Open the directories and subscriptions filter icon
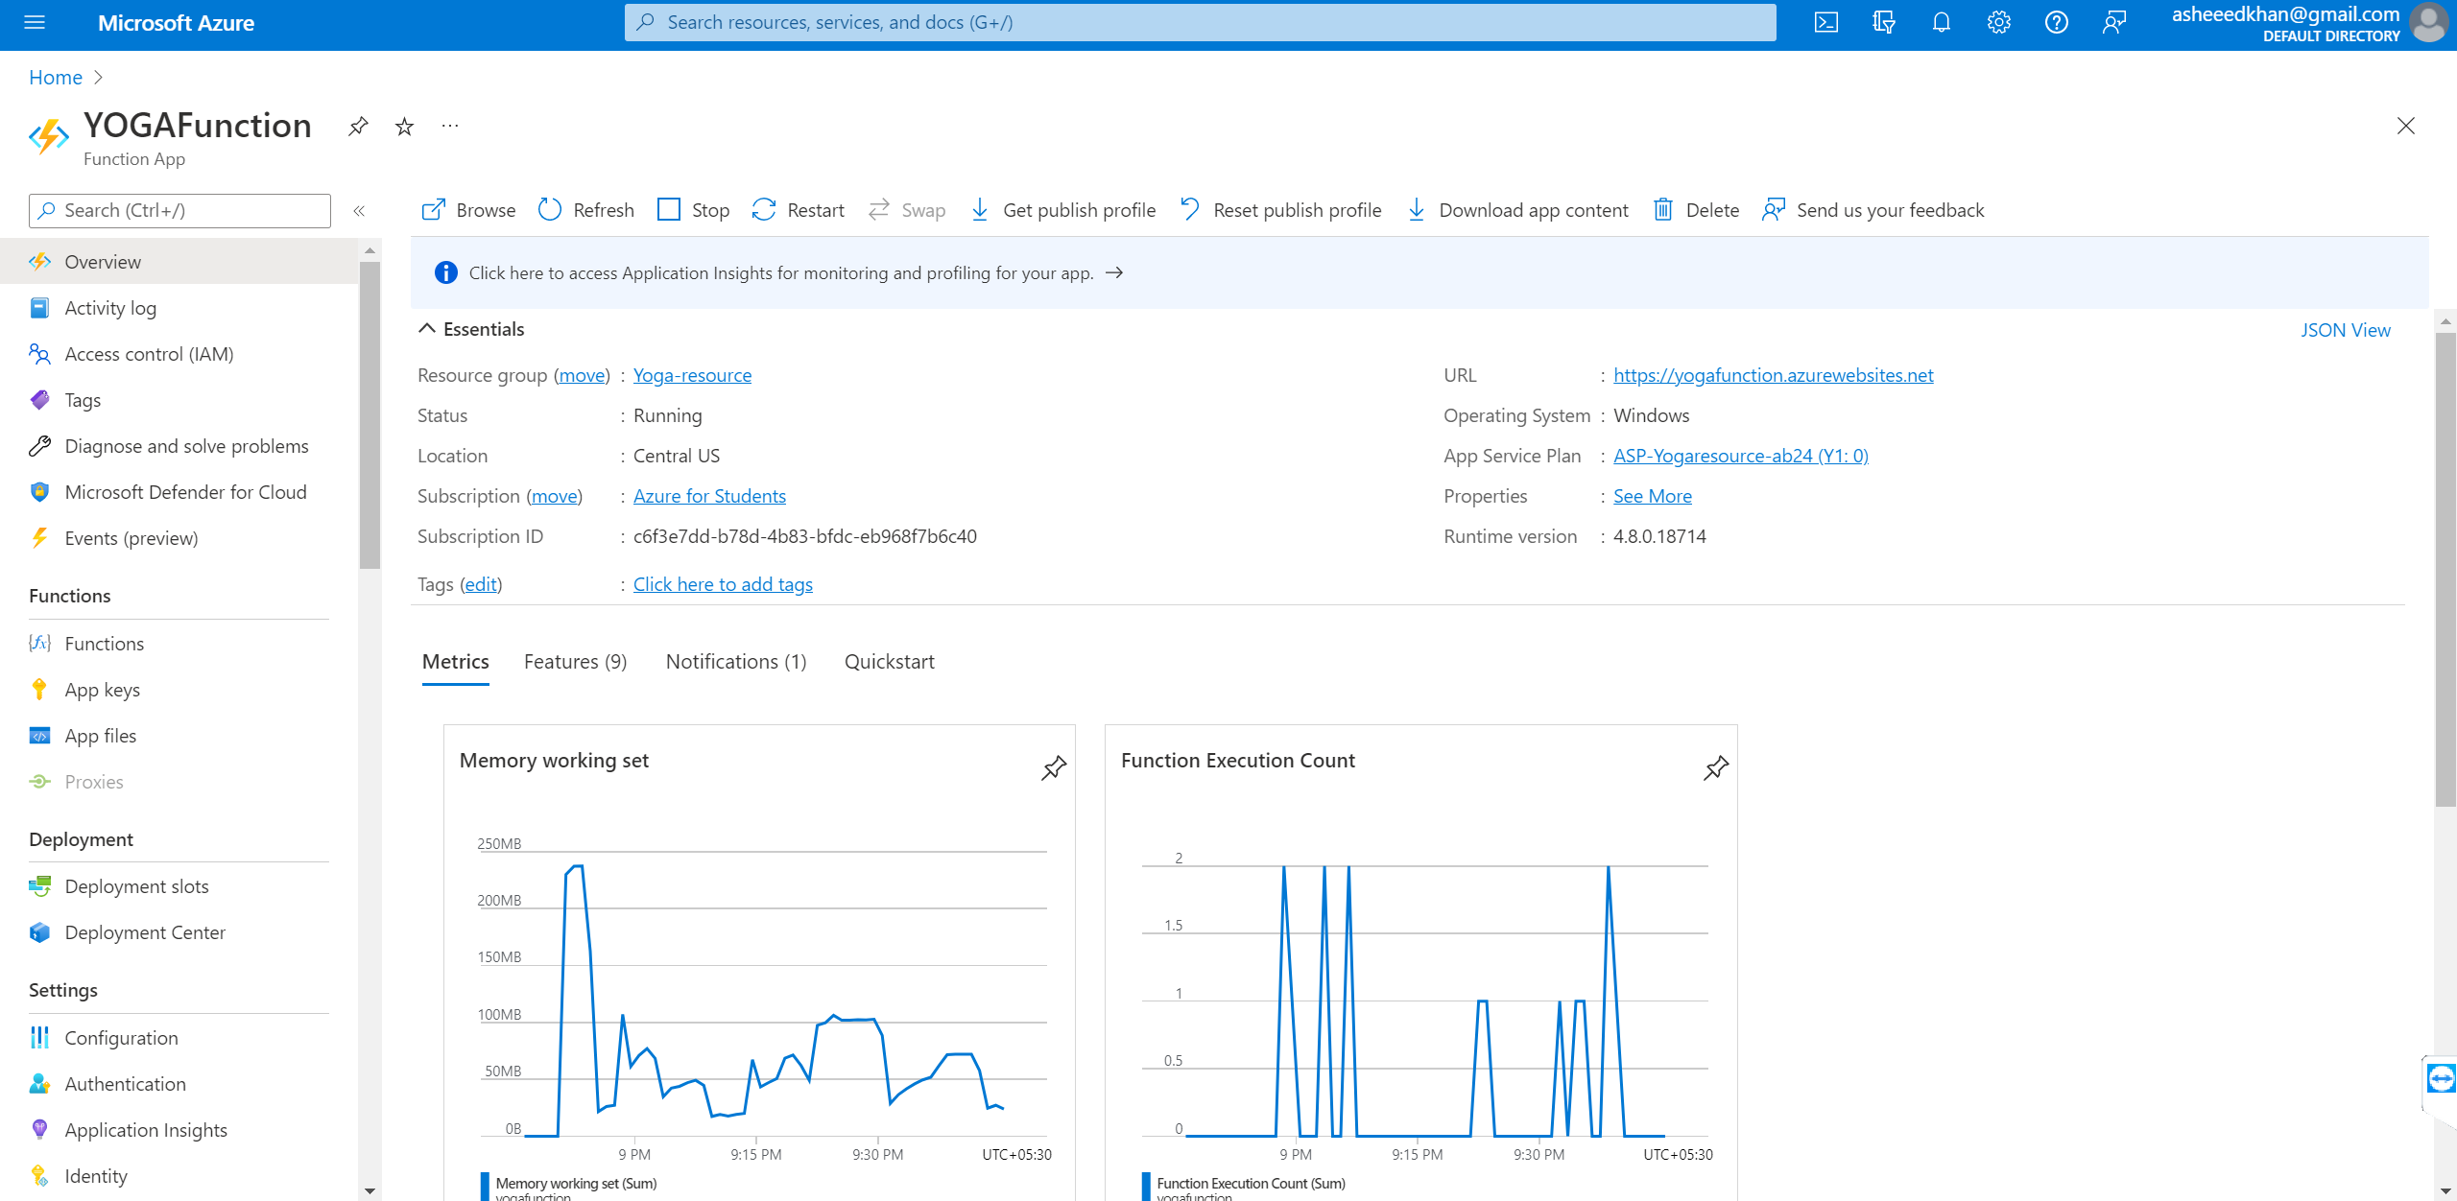 [1883, 22]
